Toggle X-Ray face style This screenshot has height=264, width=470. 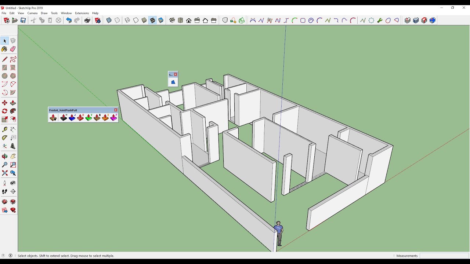pyautogui.click(x=109, y=21)
